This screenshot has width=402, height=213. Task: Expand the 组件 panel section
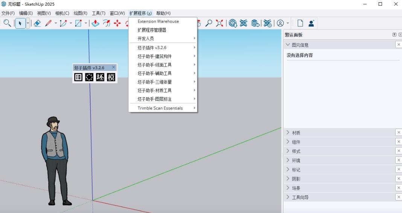pyautogui.click(x=288, y=142)
